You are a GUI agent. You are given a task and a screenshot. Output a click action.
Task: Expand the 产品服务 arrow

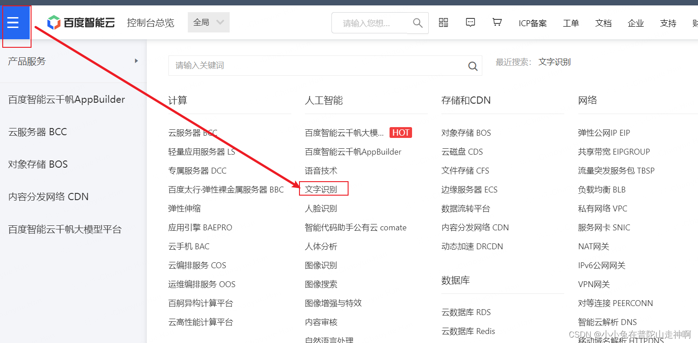tap(136, 61)
